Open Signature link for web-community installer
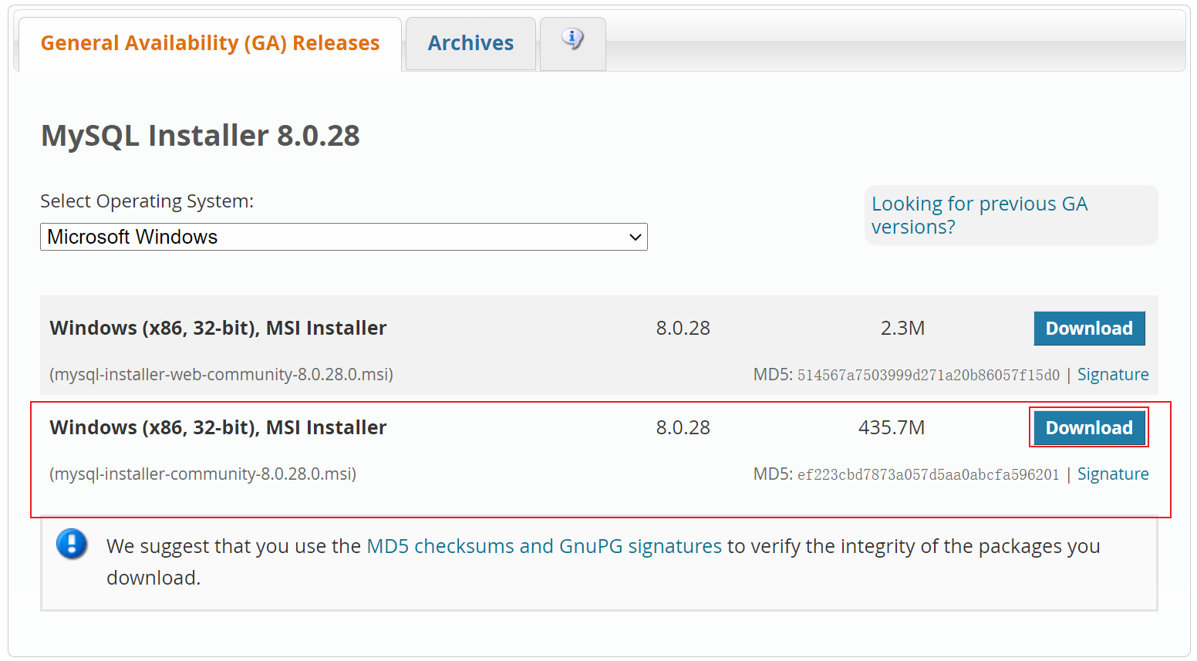 (1113, 374)
